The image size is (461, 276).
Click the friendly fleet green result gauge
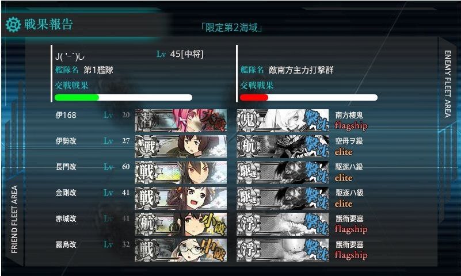(124, 98)
